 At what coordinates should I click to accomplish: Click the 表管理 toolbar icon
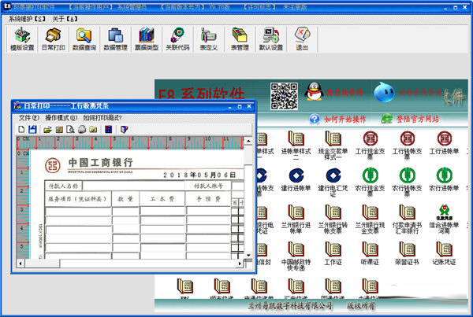point(240,37)
